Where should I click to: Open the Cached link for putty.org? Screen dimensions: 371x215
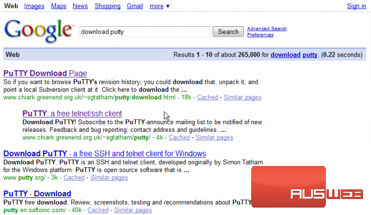click(74, 177)
